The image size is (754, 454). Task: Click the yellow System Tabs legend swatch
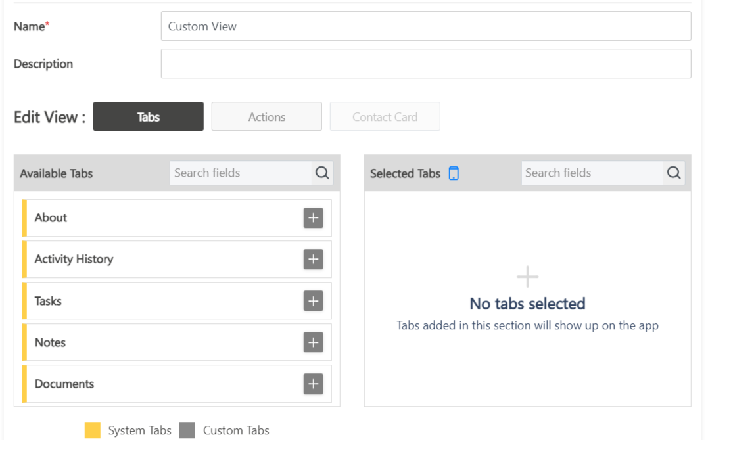tap(93, 431)
